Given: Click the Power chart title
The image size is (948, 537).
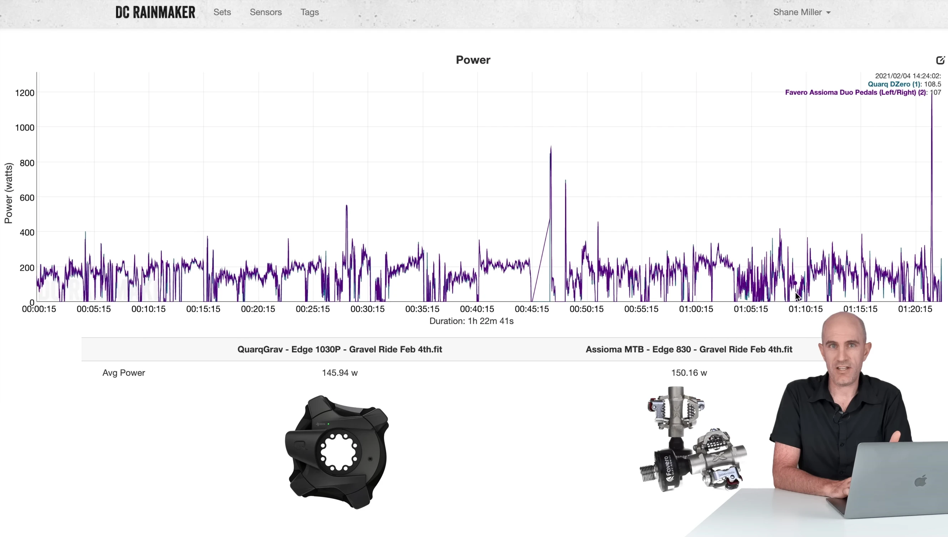Looking at the screenshot, I should [473, 60].
